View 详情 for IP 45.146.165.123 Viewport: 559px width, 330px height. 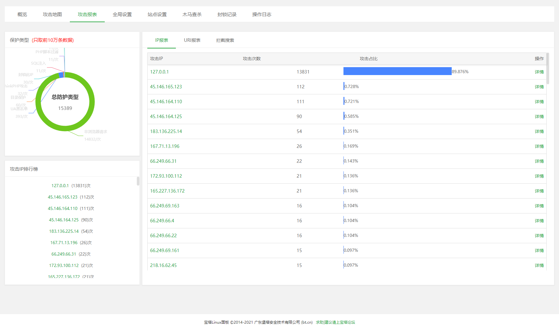coord(539,87)
